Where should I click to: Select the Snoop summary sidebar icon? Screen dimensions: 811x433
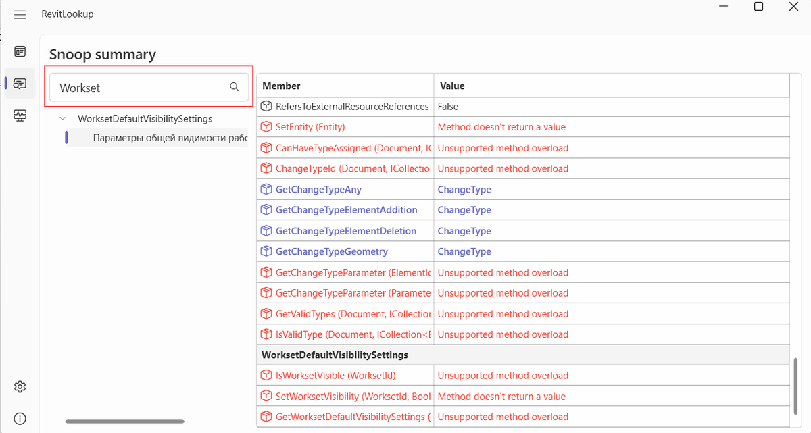tap(20, 84)
